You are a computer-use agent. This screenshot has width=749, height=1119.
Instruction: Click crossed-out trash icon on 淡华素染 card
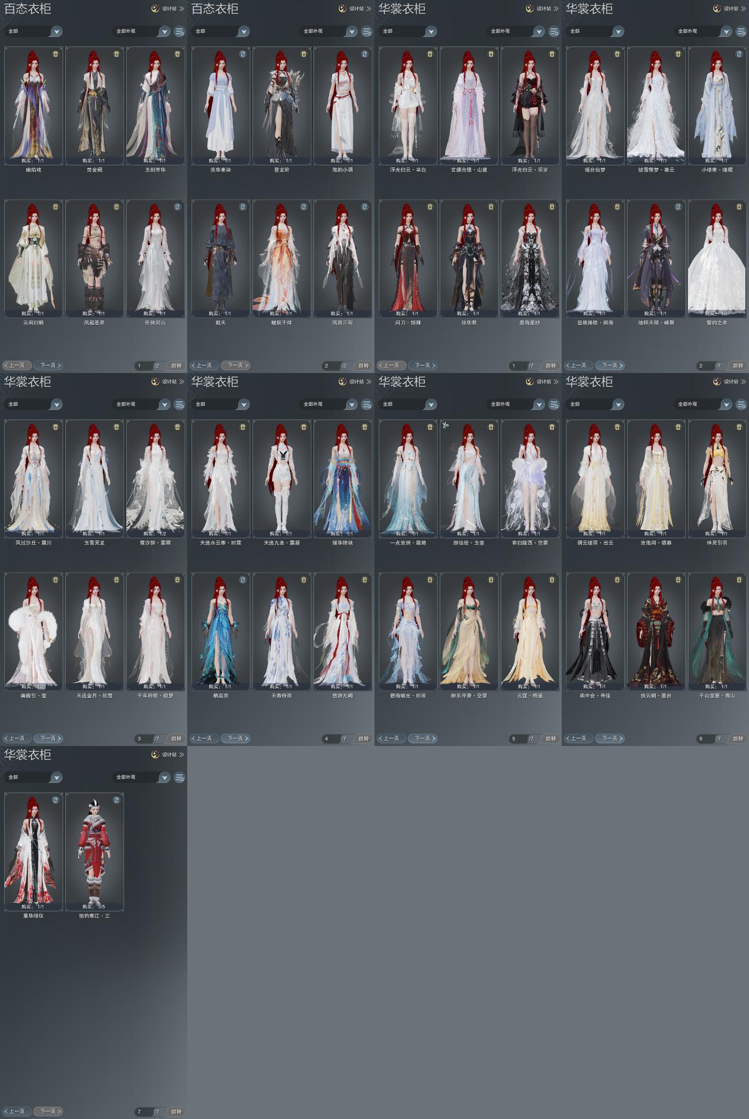pyautogui.click(x=243, y=54)
